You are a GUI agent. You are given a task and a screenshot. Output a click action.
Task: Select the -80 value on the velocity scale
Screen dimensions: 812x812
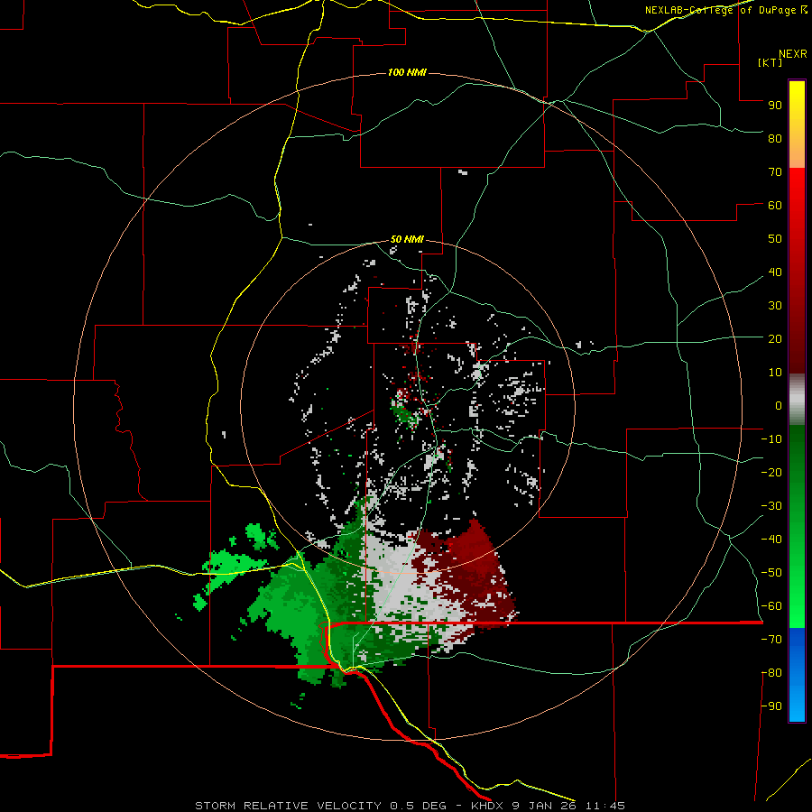point(771,673)
